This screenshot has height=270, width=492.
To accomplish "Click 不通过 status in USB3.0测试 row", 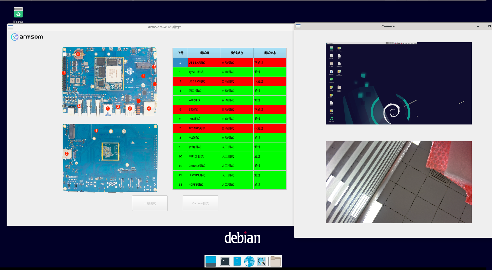I will 270,63.
